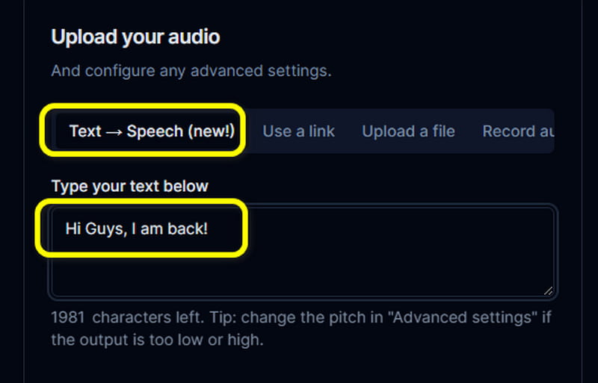This screenshot has width=598, height=383.
Task: Click the resize handle of the text box
Action: point(548,290)
